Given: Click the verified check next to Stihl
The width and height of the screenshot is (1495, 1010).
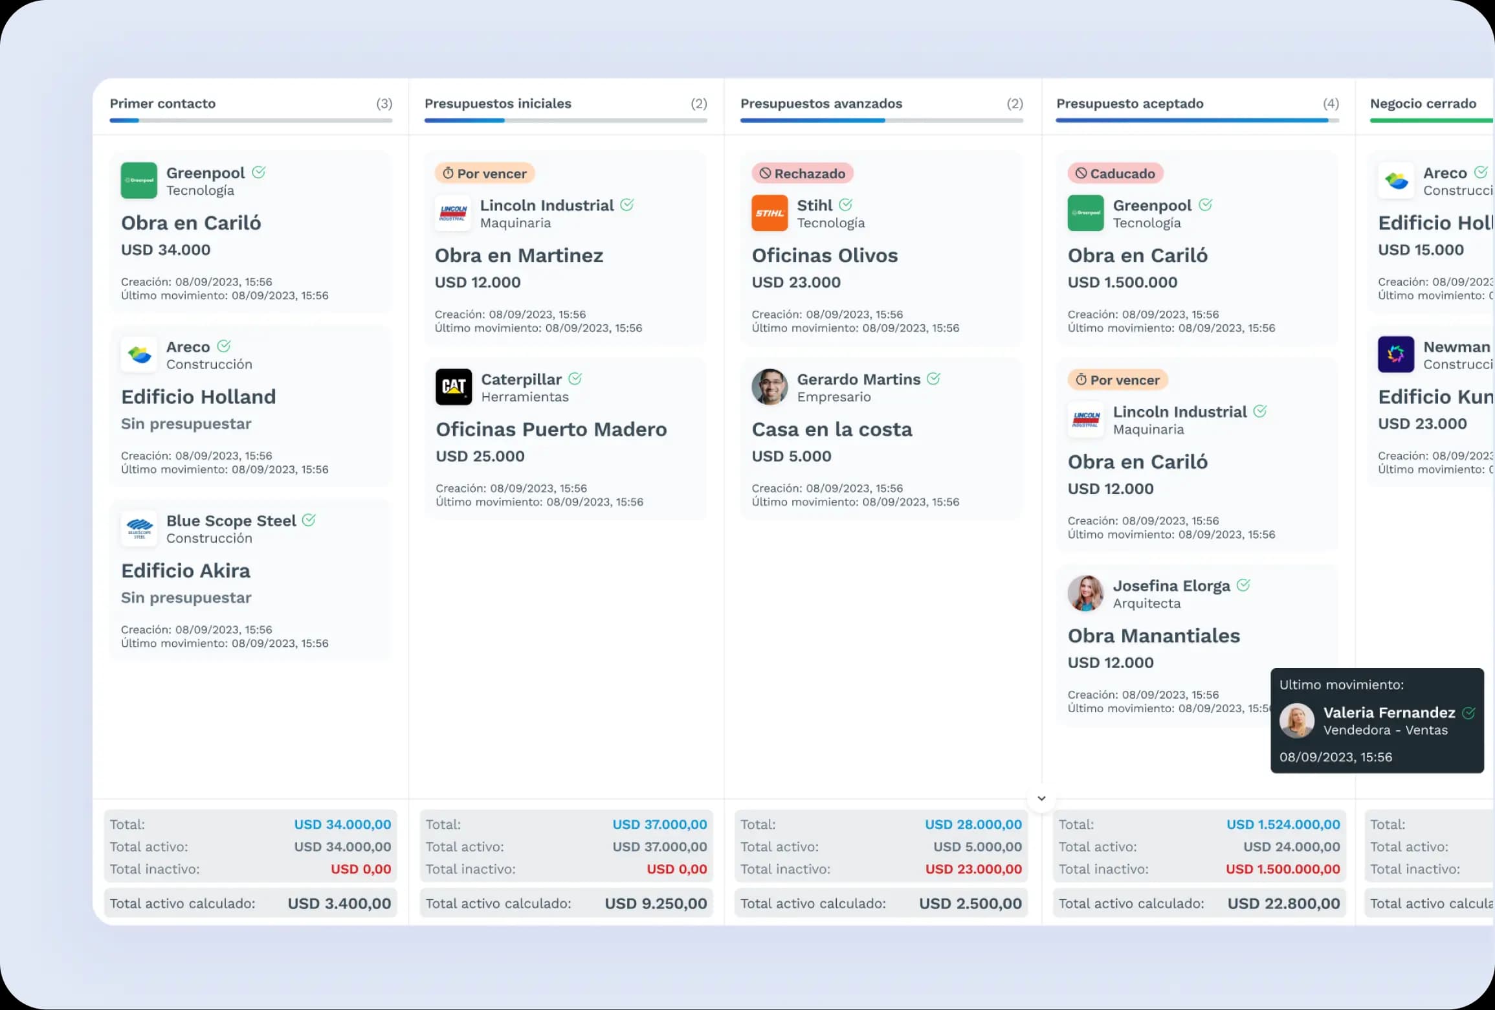Looking at the screenshot, I should 845,205.
